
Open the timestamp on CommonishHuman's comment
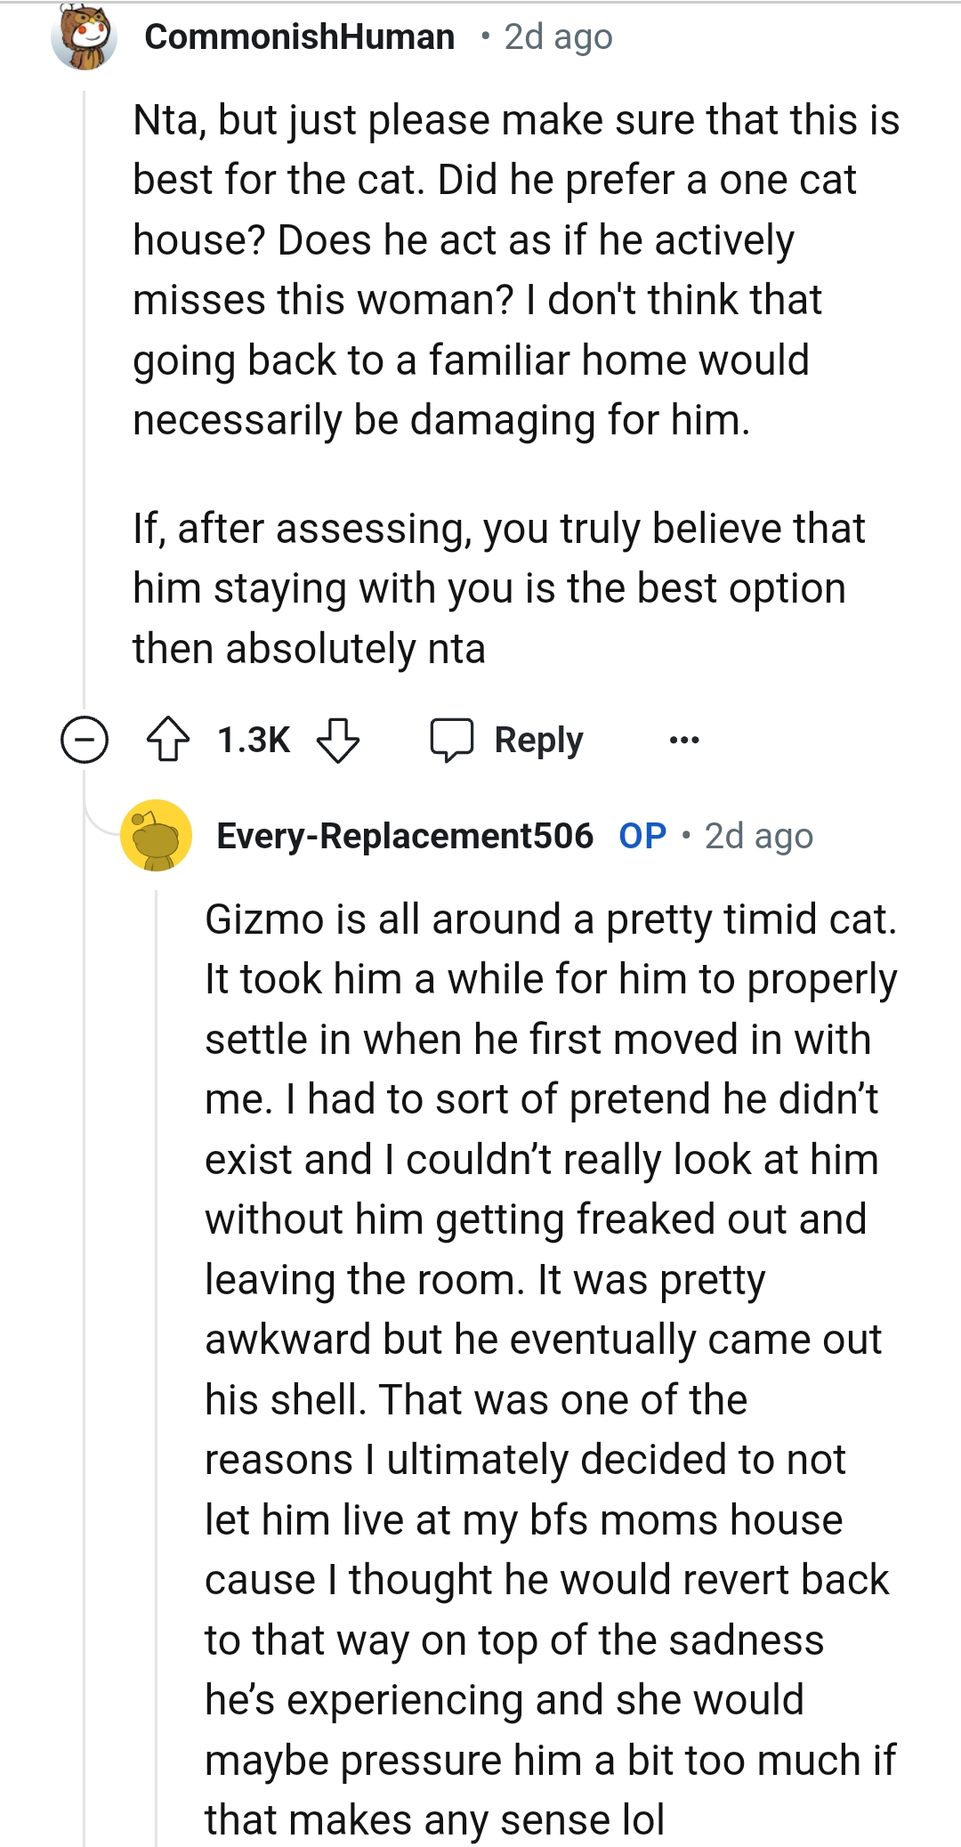point(558,36)
